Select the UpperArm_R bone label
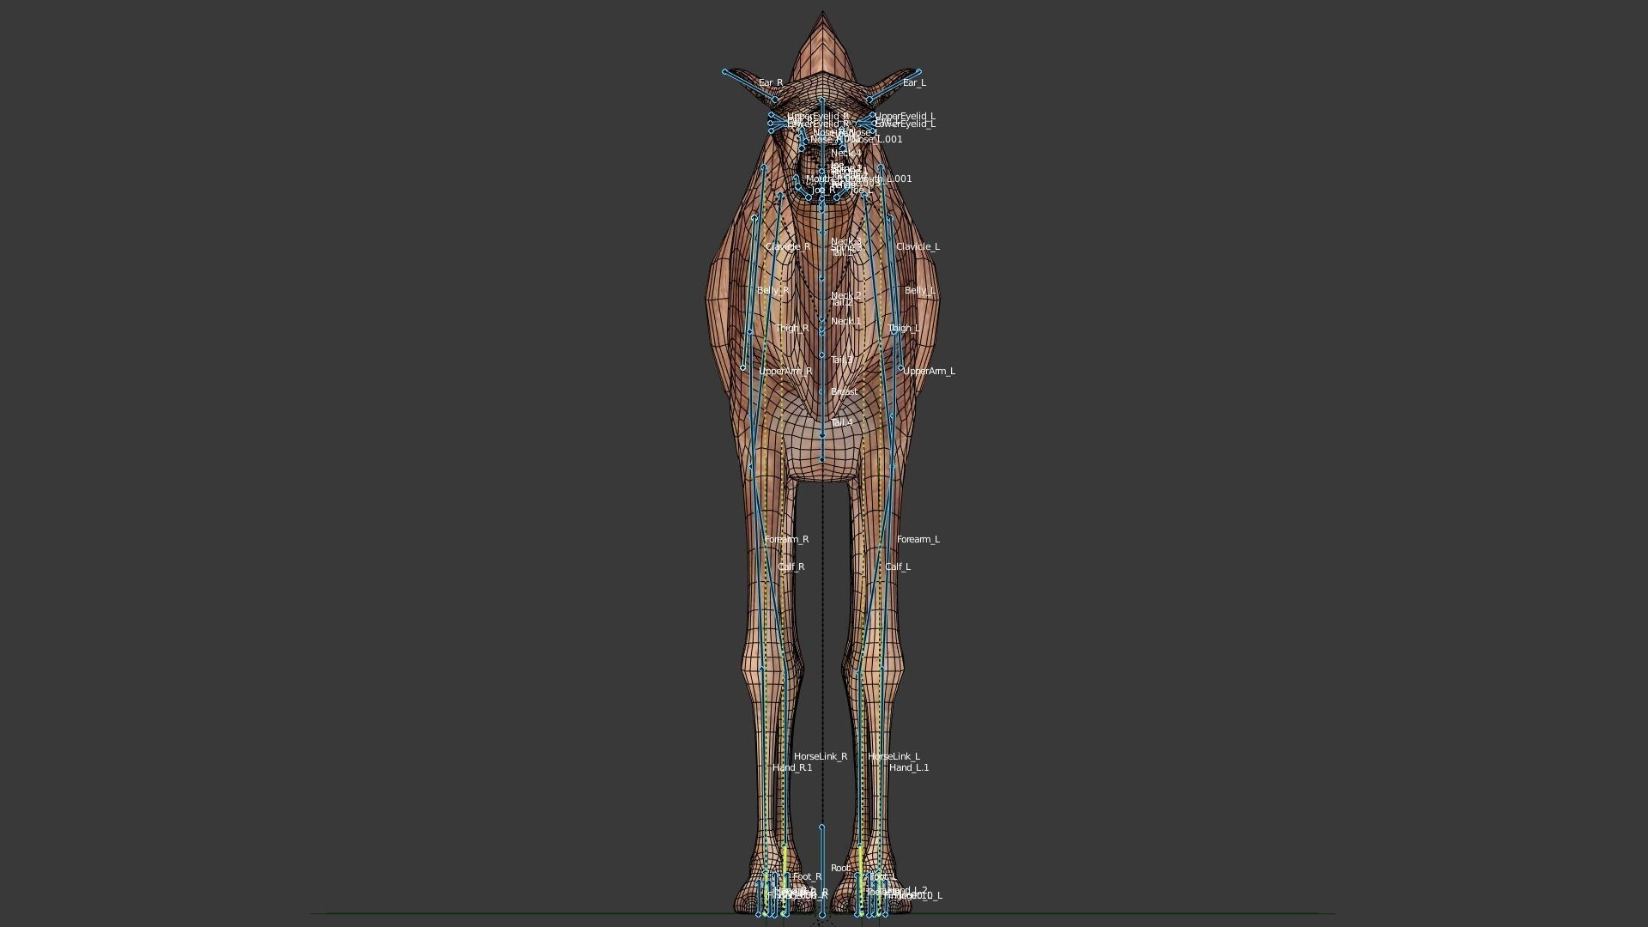 785,371
